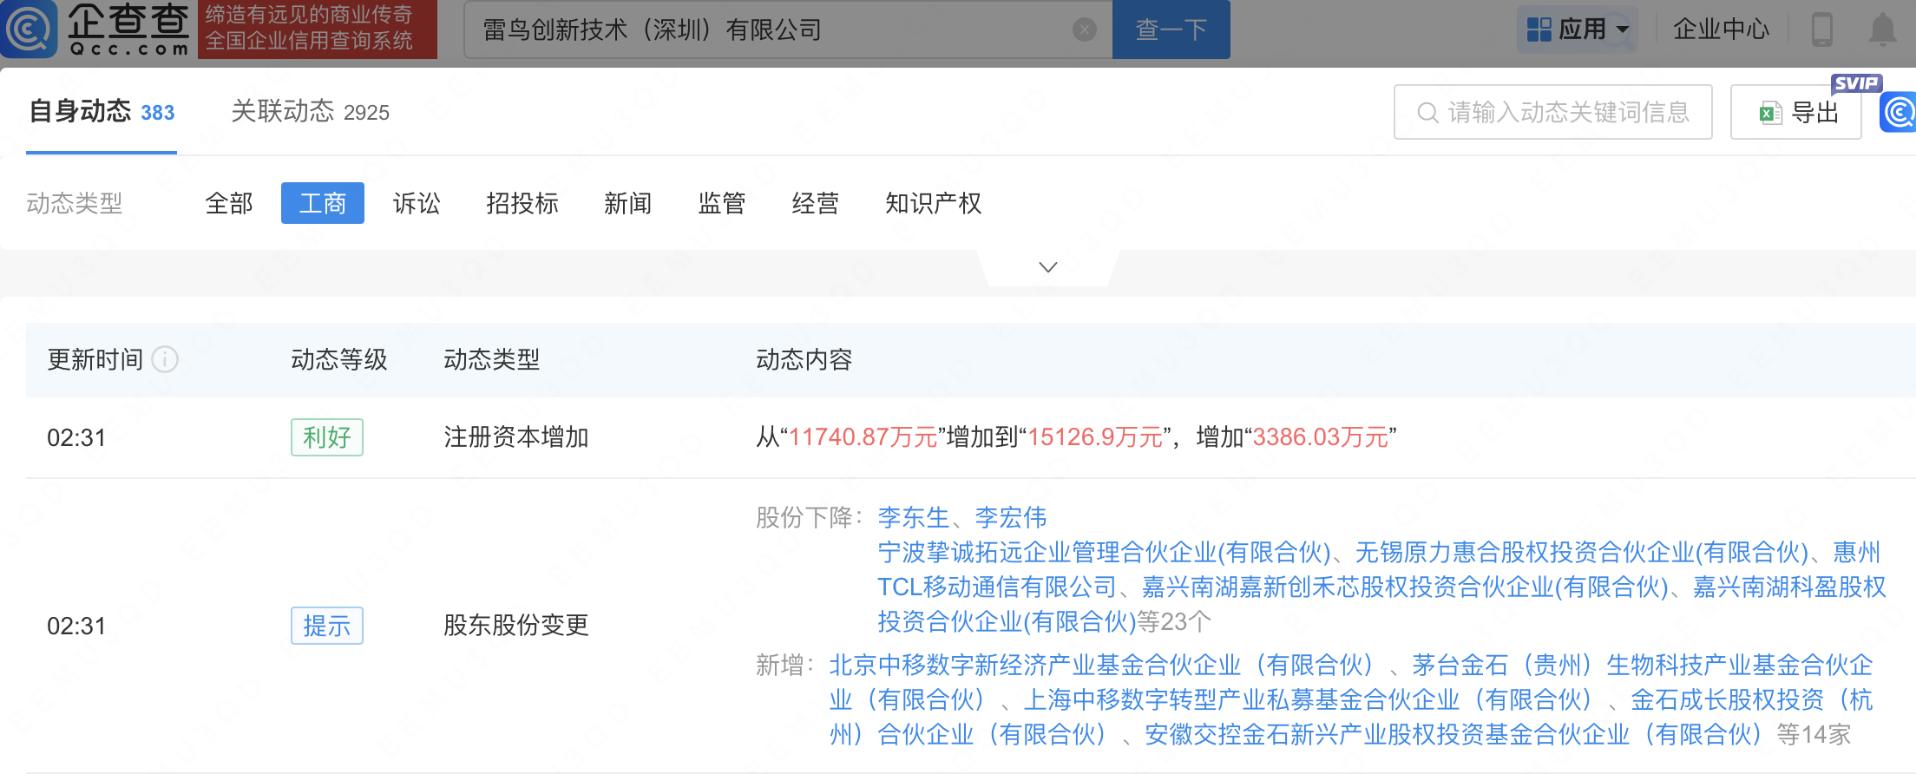Switch to 关联动态 tab

click(x=310, y=112)
